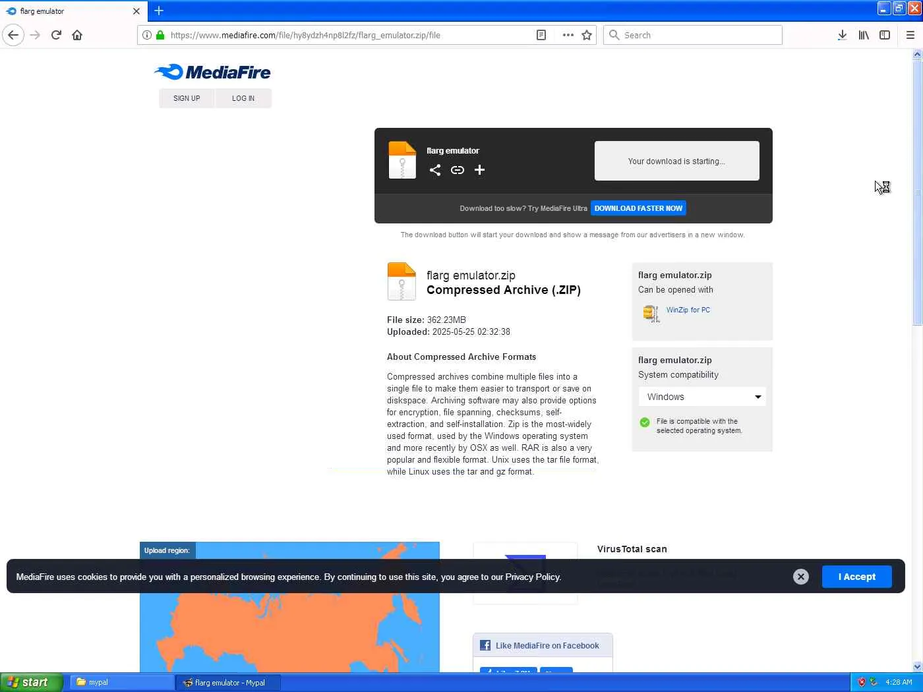Open the Library bookmarks icon
The height and width of the screenshot is (692, 923).
(x=864, y=35)
